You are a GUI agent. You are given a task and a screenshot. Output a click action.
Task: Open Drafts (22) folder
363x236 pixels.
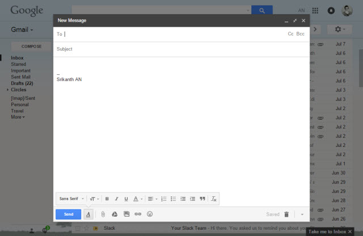point(22,83)
